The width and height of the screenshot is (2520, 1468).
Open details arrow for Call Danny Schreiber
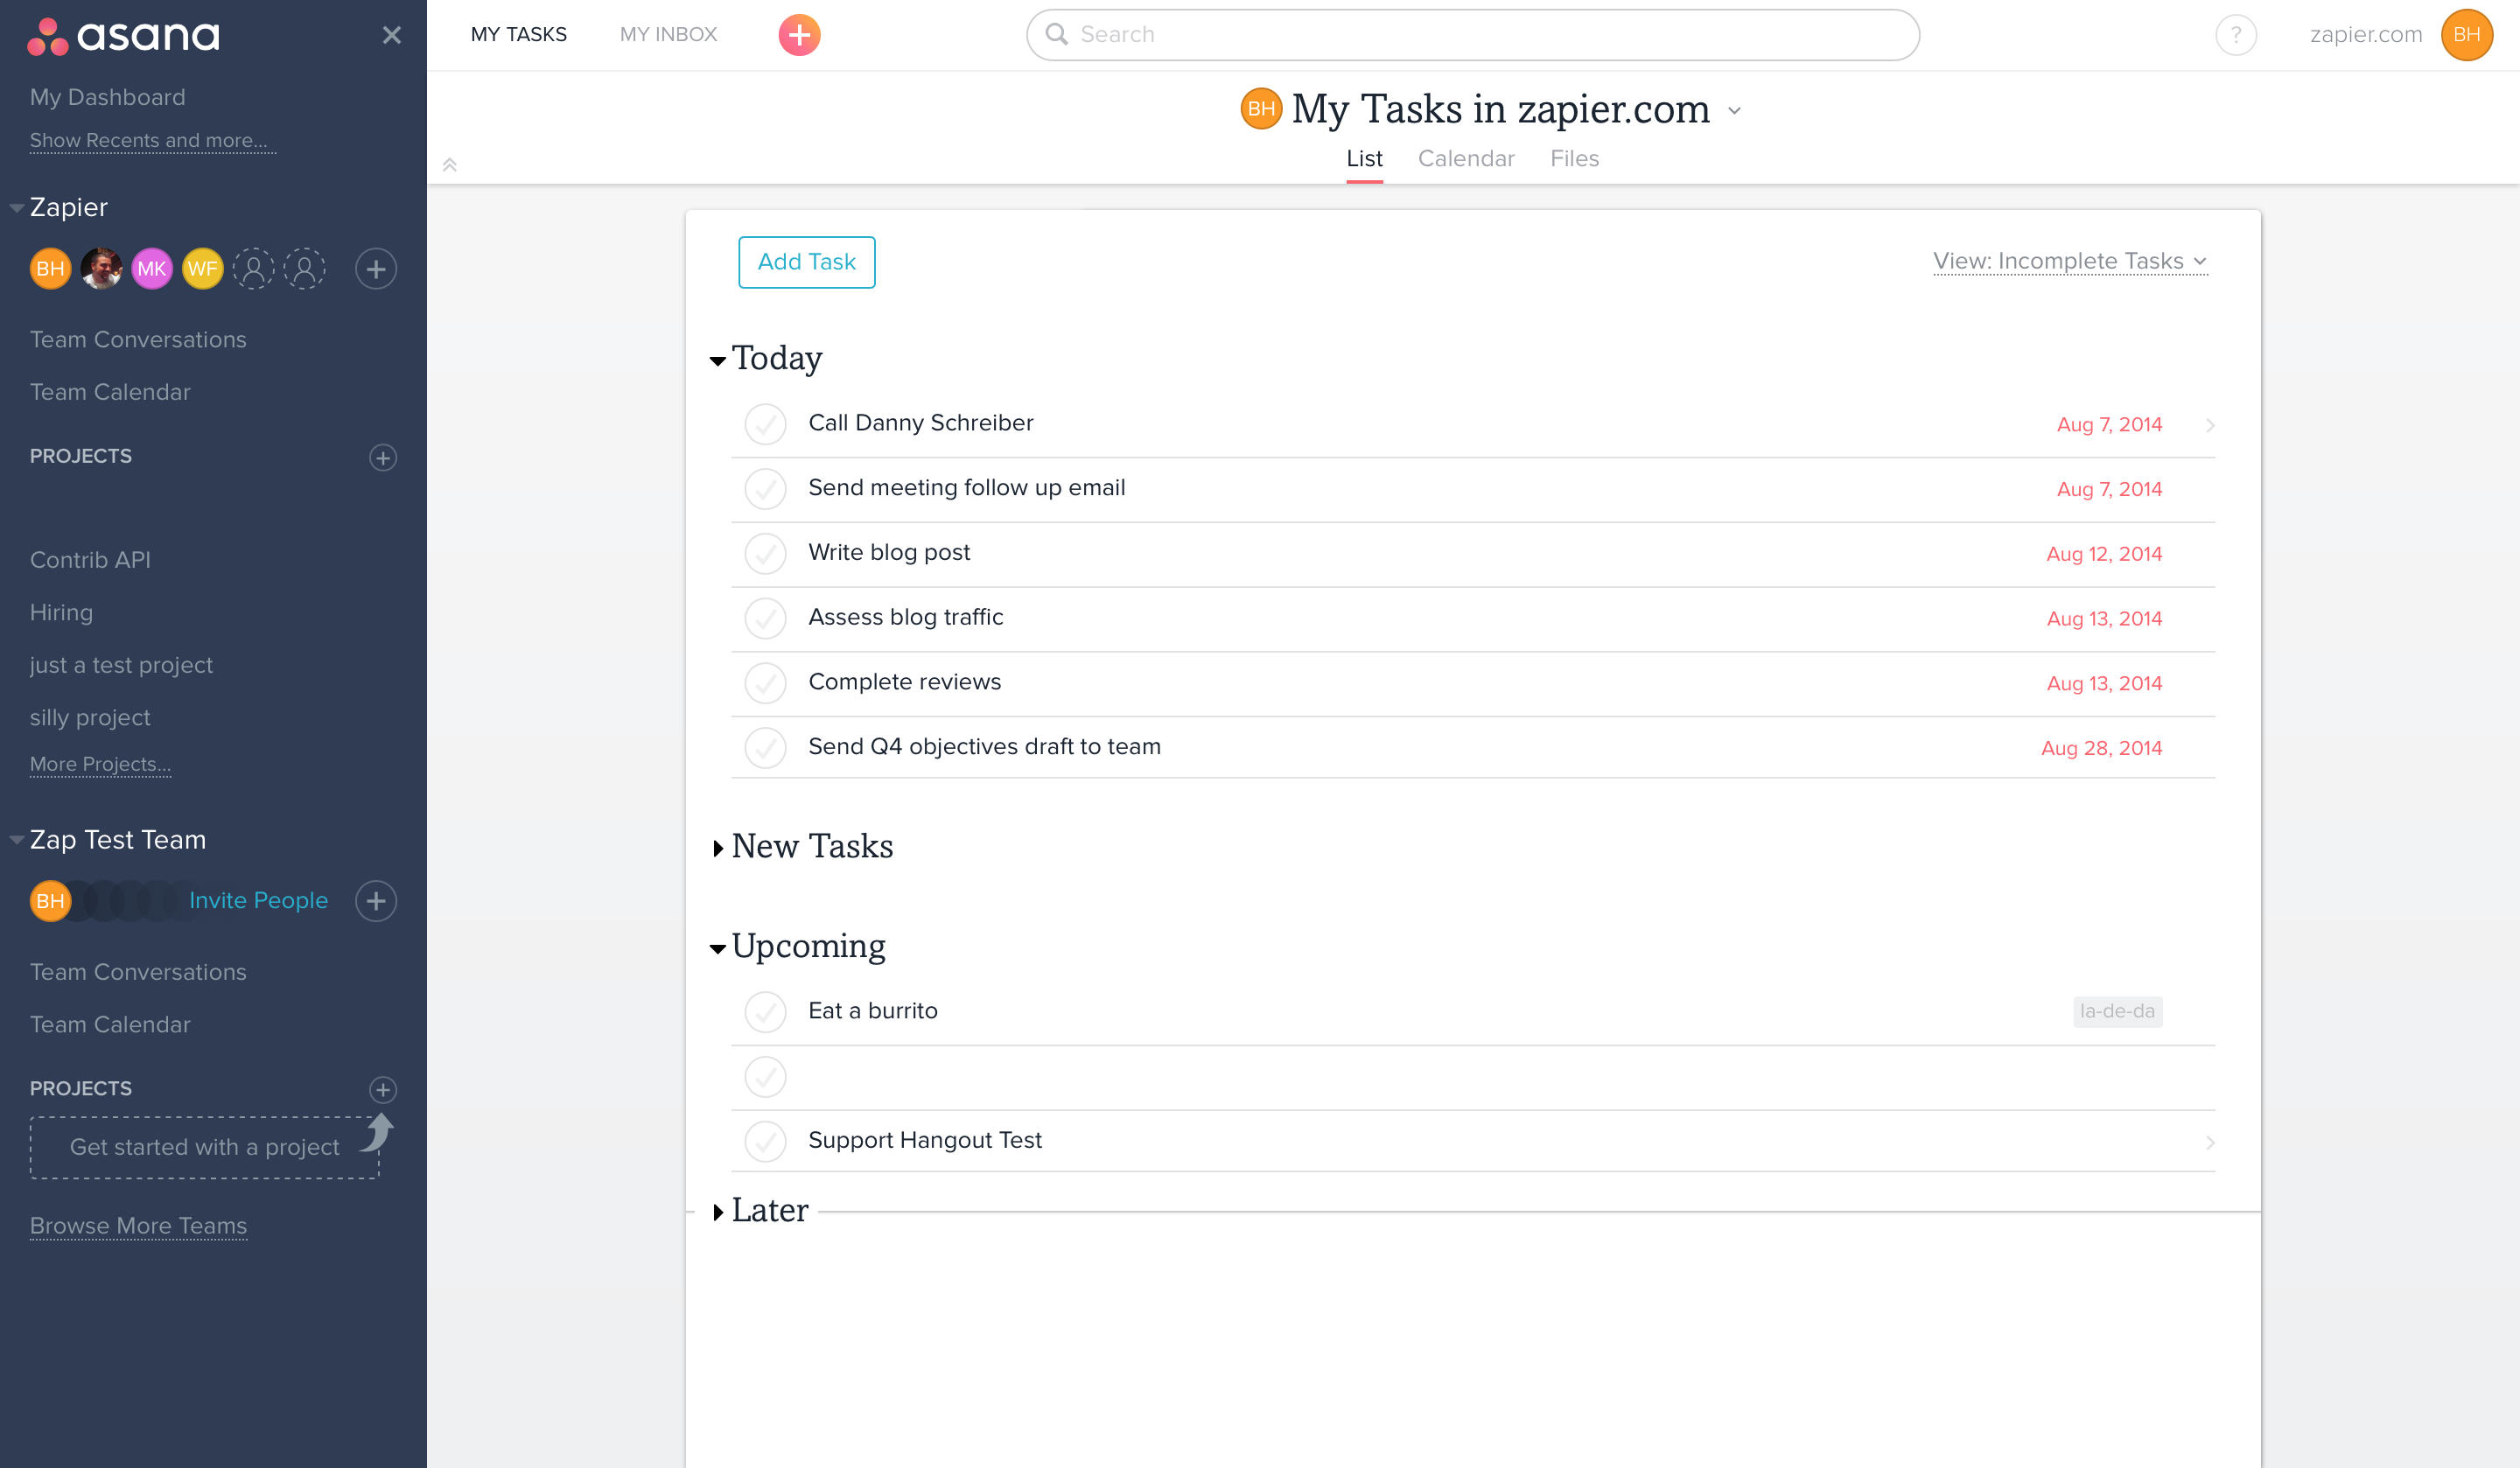2210,425
